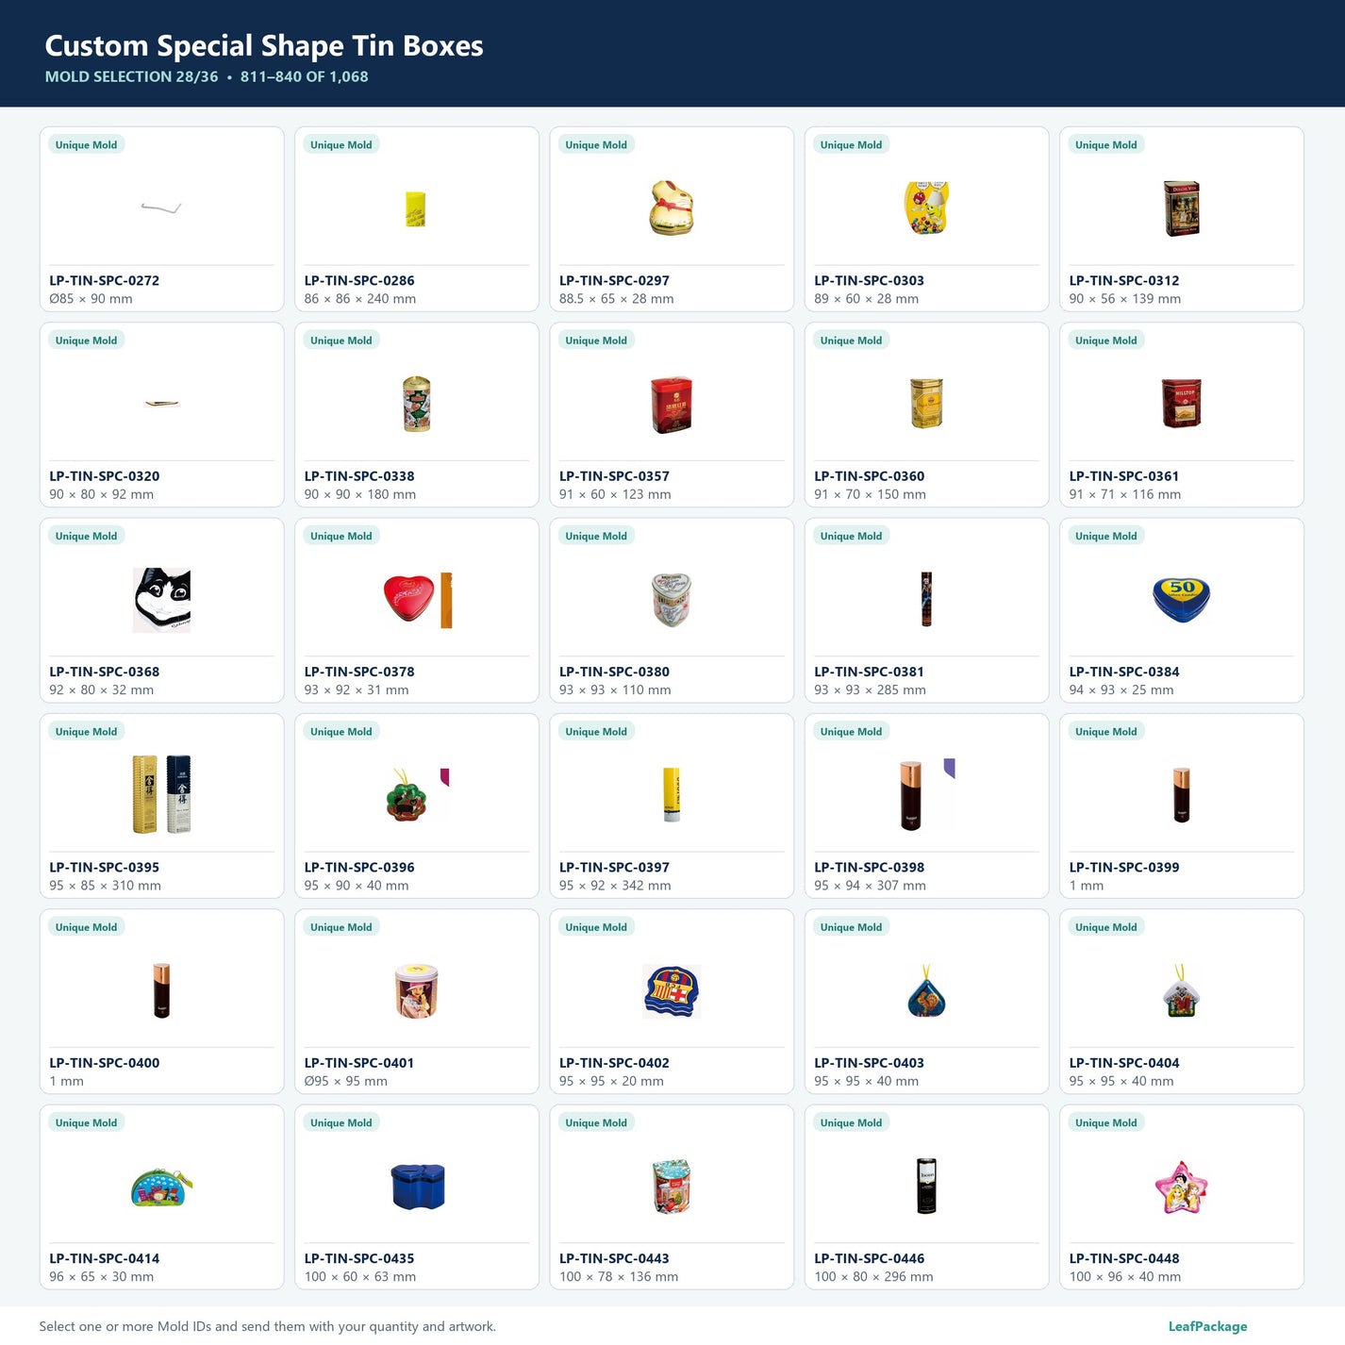
Task: Click the 93 × 93 × 285 mm dimensions text
Action: tap(870, 690)
